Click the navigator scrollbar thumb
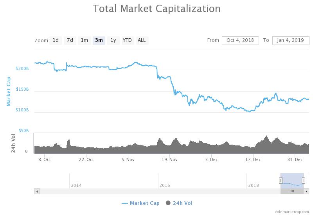The image size is (313, 215). point(292,191)
